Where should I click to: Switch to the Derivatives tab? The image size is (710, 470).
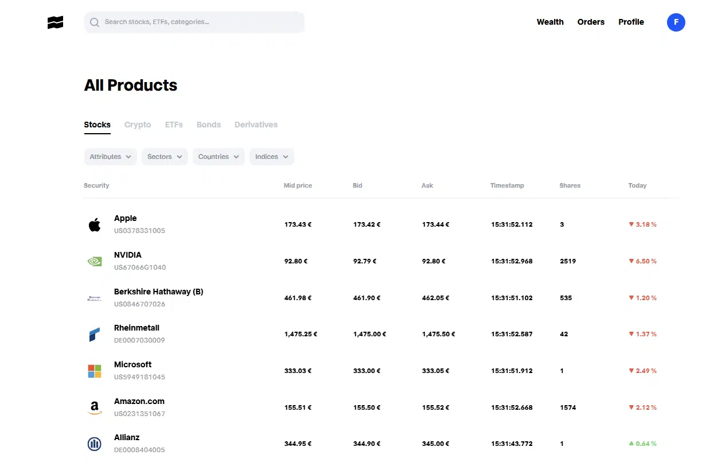click(x=256, y=125)
